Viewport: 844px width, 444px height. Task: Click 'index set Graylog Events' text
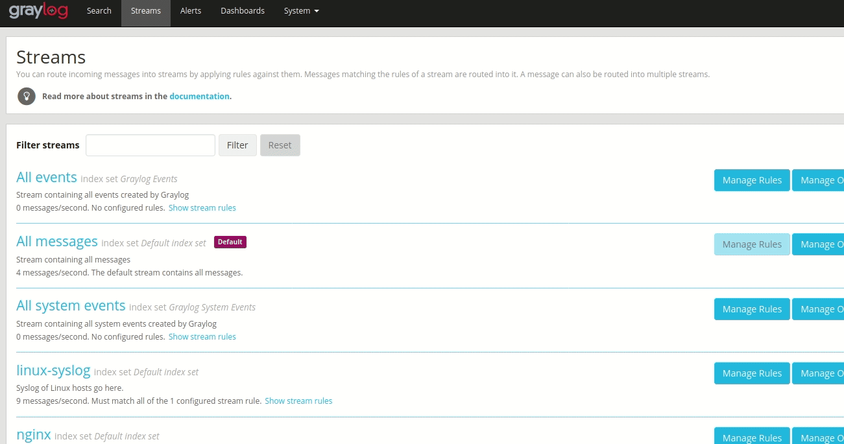(129, 179)
